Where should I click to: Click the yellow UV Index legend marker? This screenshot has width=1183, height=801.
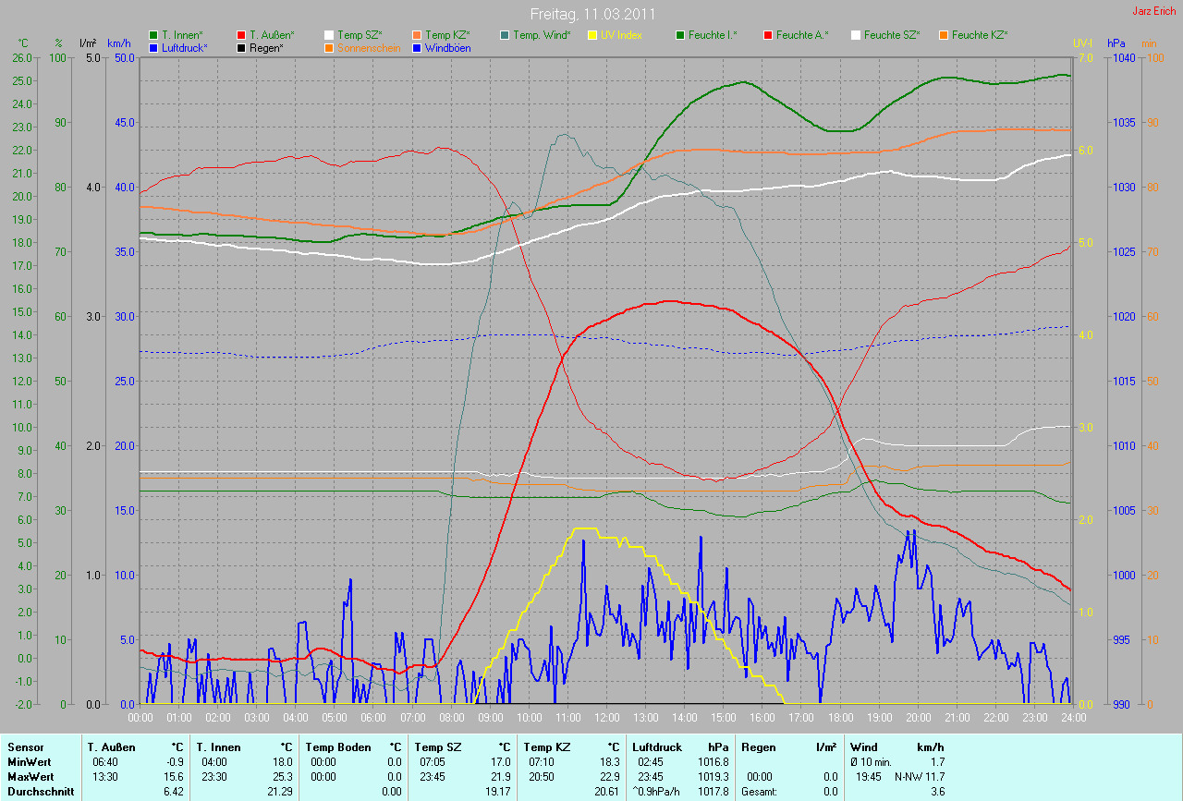coord(592,35)
